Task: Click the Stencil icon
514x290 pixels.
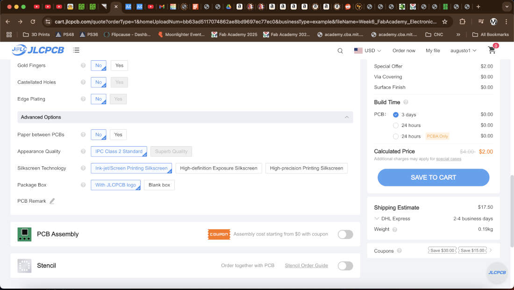Action: pyautogui.click(x=24, y=266)
